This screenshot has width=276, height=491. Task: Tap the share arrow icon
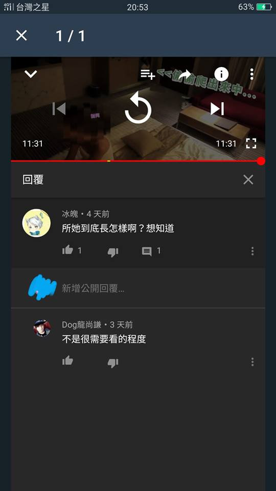185,74
